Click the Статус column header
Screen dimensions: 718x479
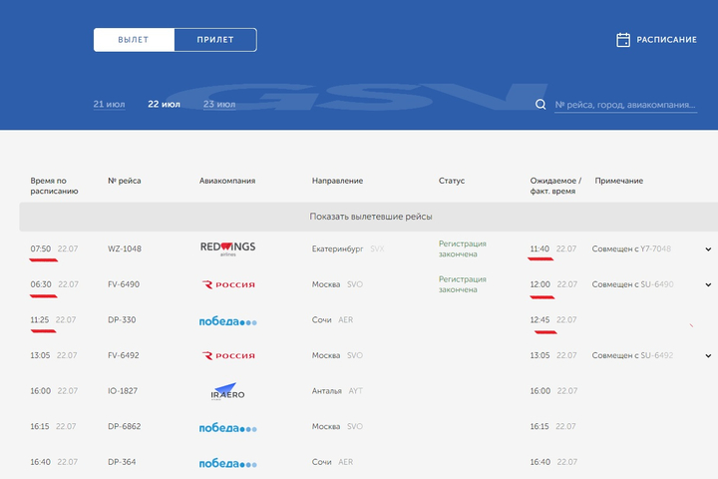[x=452, y=181]
